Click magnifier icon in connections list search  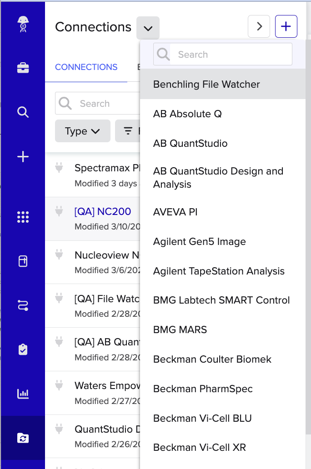(x=65, y=104)
